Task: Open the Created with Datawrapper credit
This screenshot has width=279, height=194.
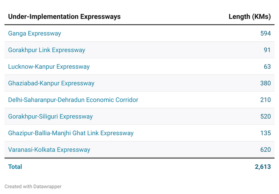Action: pos(33,186)
